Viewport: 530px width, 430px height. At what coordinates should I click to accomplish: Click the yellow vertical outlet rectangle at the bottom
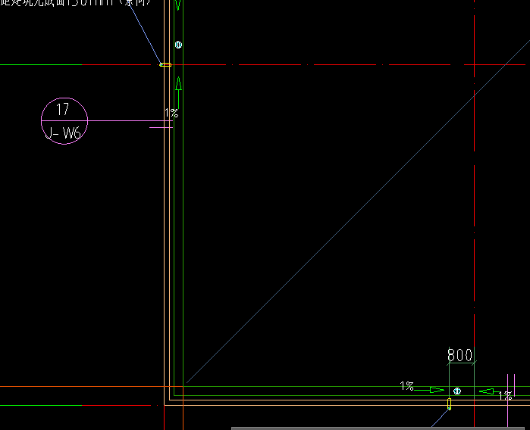tap(449, 404)
